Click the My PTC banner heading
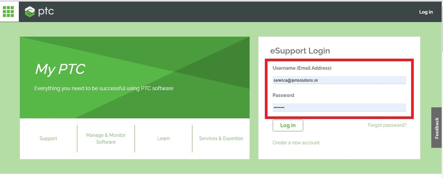Image resolution: width=443 pixels, height=178 pixels. pyautogui.click(x=60, y=69)
